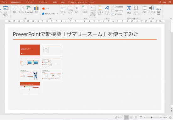Image resolution: width=173 pixels, height=120 pixels.
Task: Toggle the ノート notes pane
Action: [x=118, y=117]
